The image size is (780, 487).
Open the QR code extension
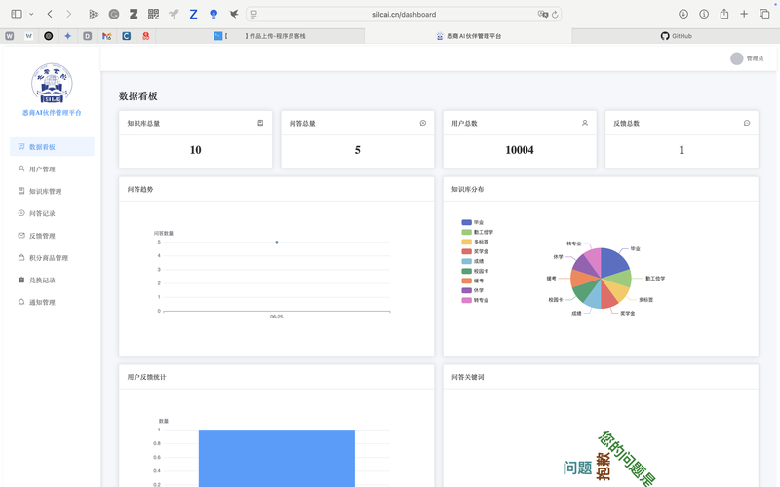153,14
